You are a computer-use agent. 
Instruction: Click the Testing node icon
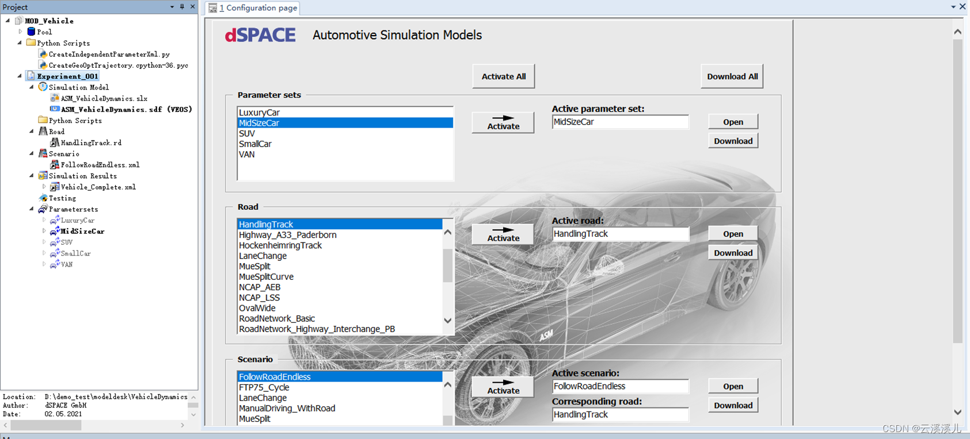pyautogui.click(x=43, y=198)
